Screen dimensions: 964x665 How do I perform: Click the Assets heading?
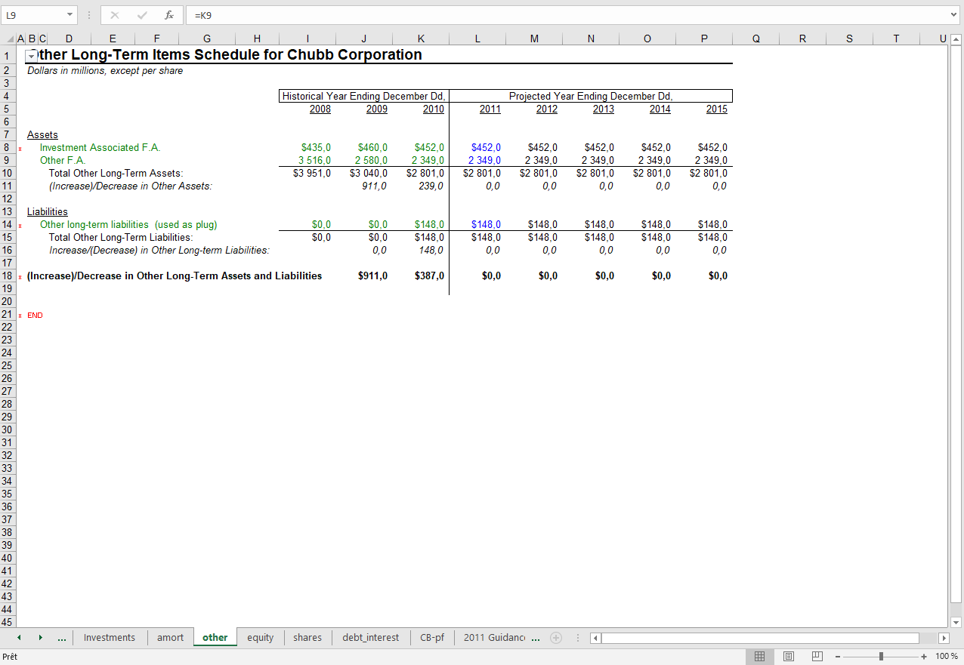tap(42, 135)
